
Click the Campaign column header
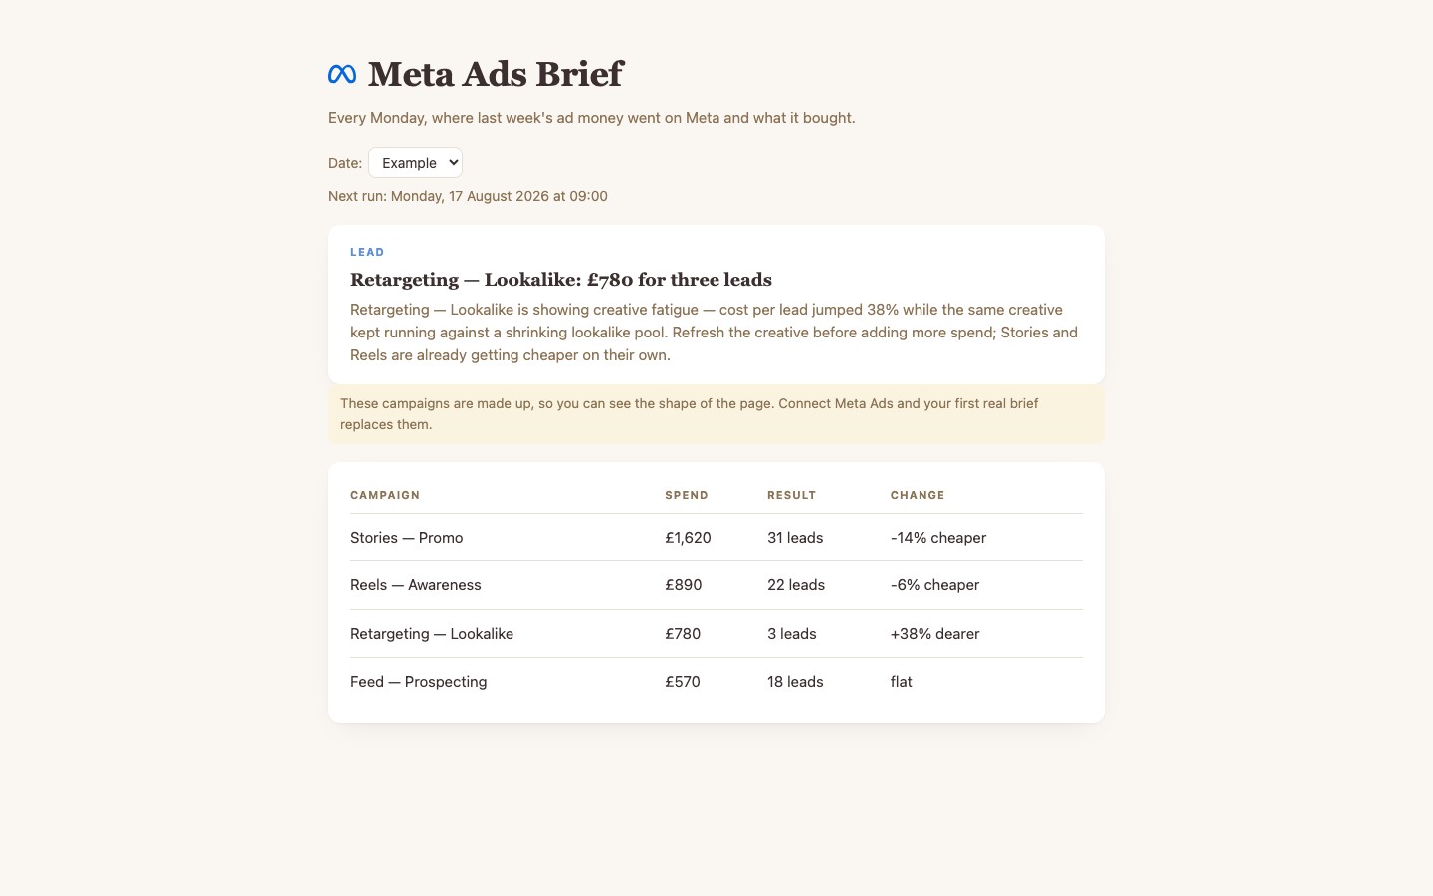[x=385, y=495]
